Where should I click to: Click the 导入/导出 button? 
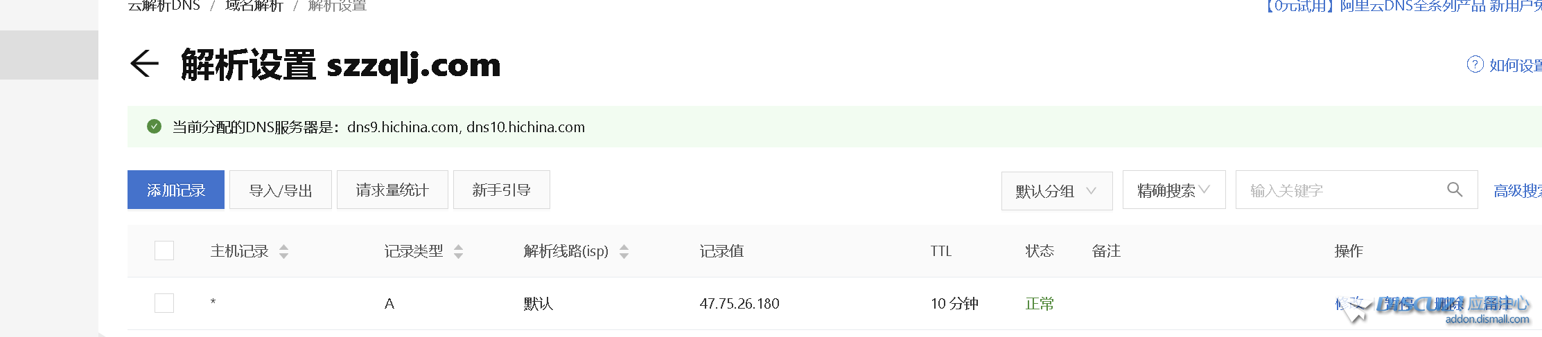tap(281, 190)
